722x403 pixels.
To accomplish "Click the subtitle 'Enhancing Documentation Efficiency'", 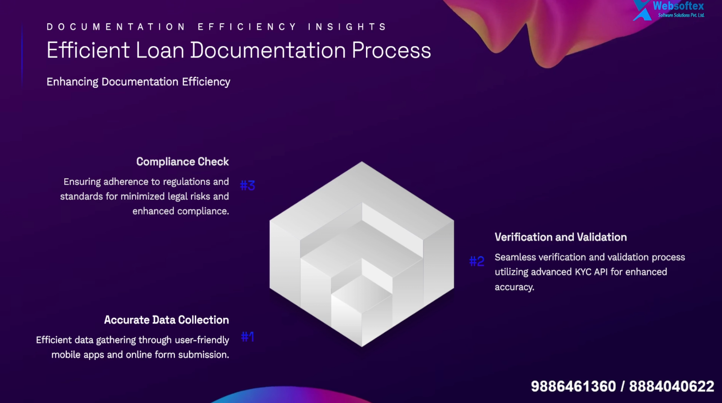I will point(138,82).
